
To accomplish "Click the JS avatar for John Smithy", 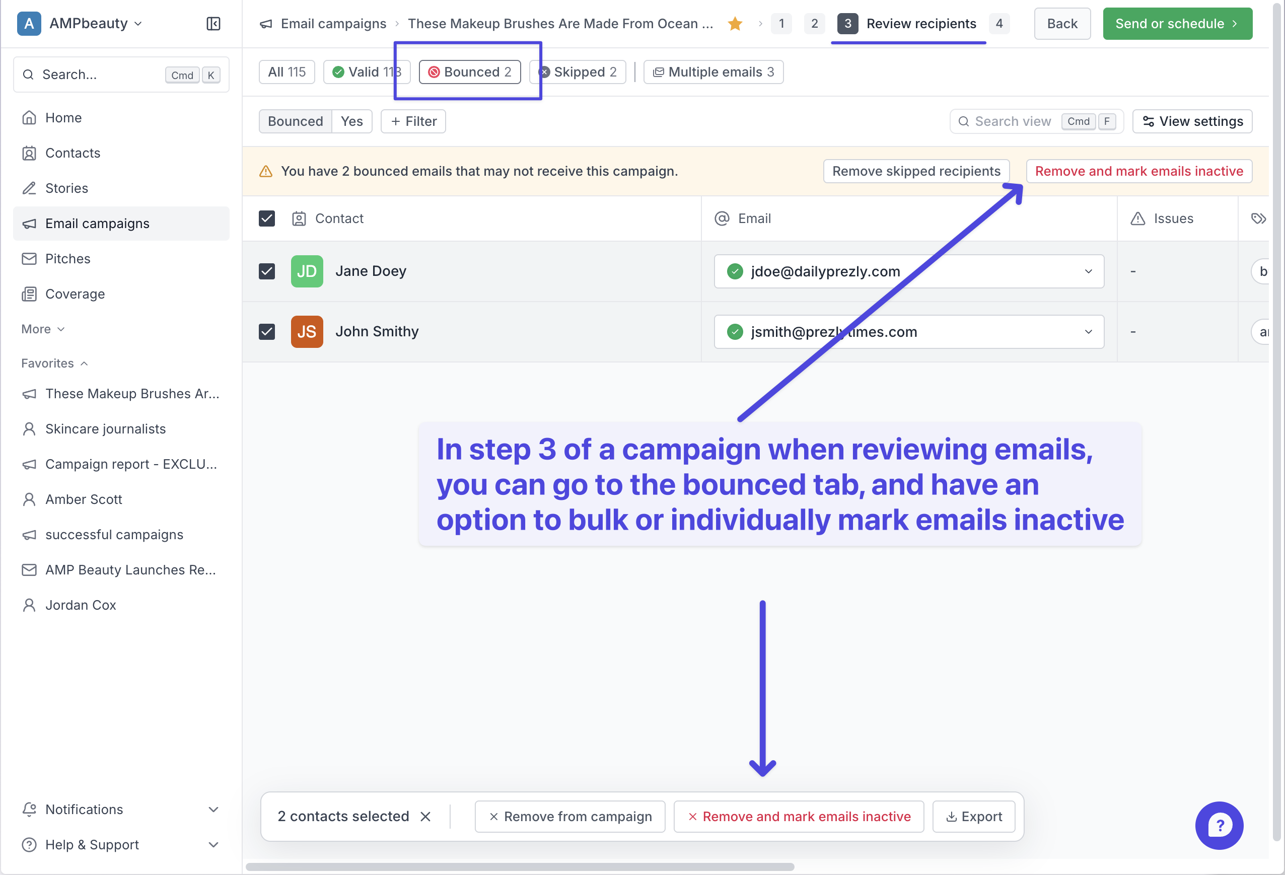I will tap(307, 332).
